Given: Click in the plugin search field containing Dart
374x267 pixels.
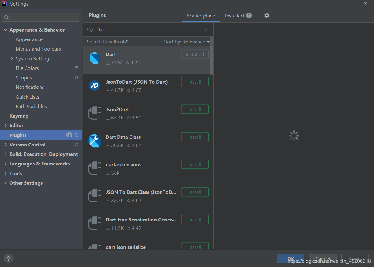Looking at the screenshot, I should click(149, 30).
